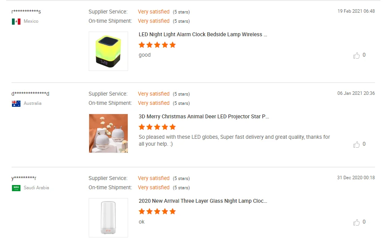Click thumbs-up on the Australia review

pyautogui.click(x=357, y=145)
